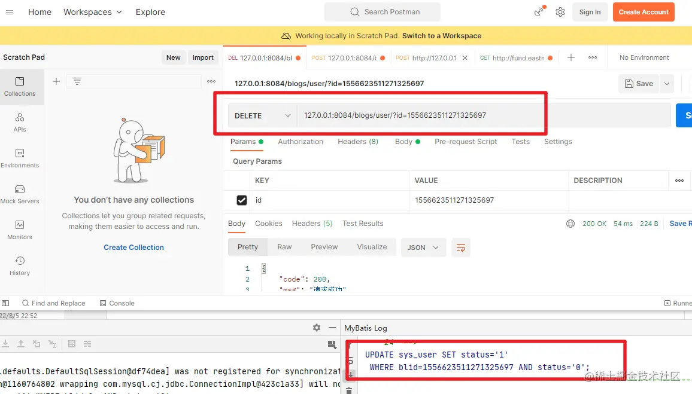
Task: Collapse the JSON object at line 1
Action: 263,268
